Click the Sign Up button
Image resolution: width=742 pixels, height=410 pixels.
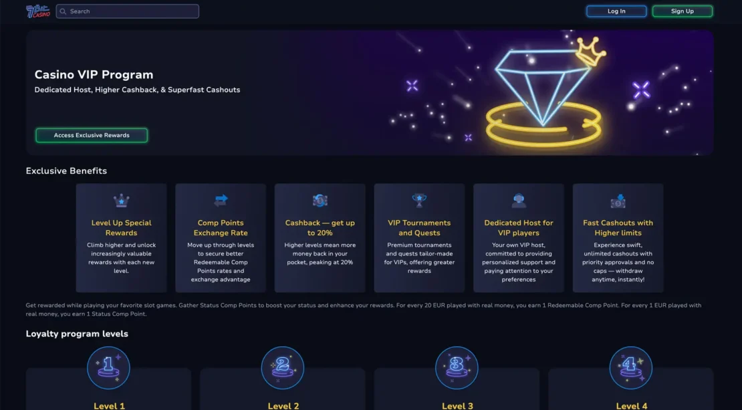click(682, 11)
